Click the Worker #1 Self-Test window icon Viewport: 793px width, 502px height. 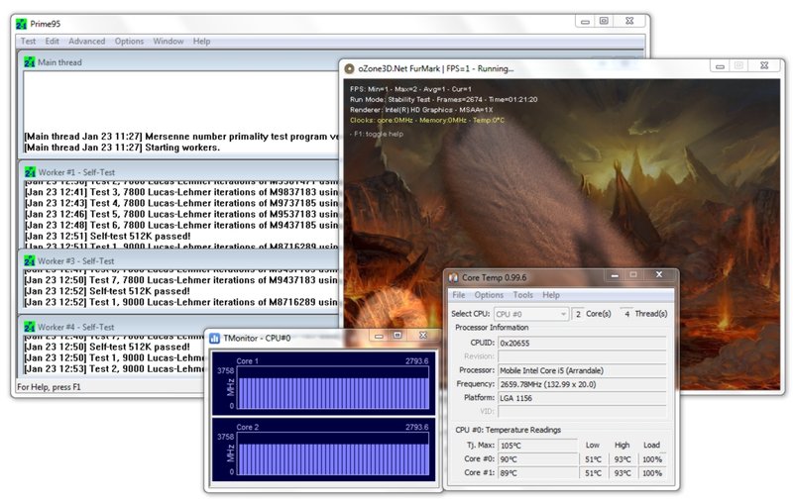29,173
